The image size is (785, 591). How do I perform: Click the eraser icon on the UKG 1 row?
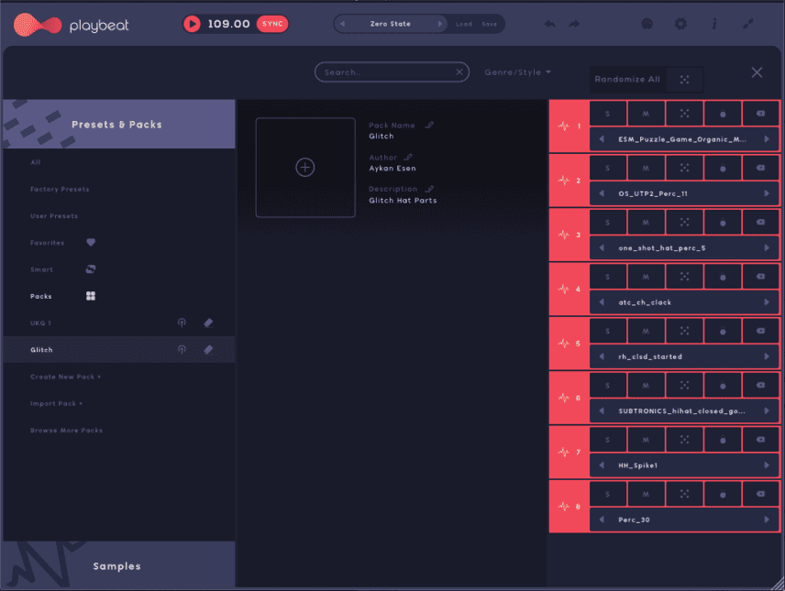(208, 323)
